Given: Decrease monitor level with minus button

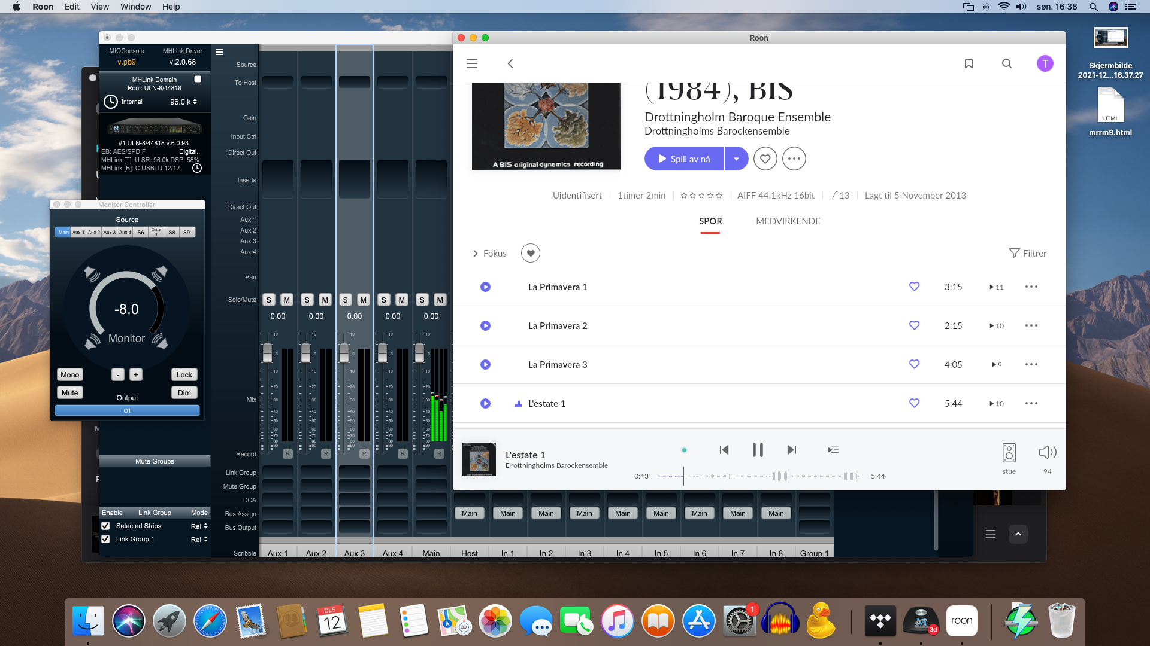Looking at the screenshot, I should 118,375.
